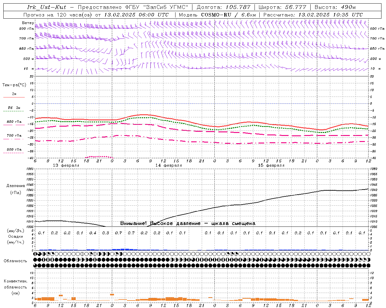This screenshot has width=386, height=308.
Task: Click "Рассчитано: 13.02.2025 10:35 UTC" text
Action: point(313,15)
